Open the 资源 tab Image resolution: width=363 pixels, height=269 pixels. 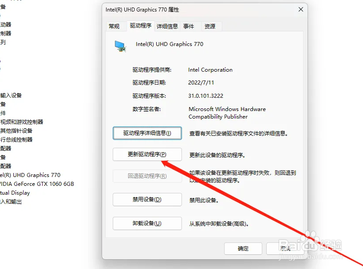tap(210, 26)
